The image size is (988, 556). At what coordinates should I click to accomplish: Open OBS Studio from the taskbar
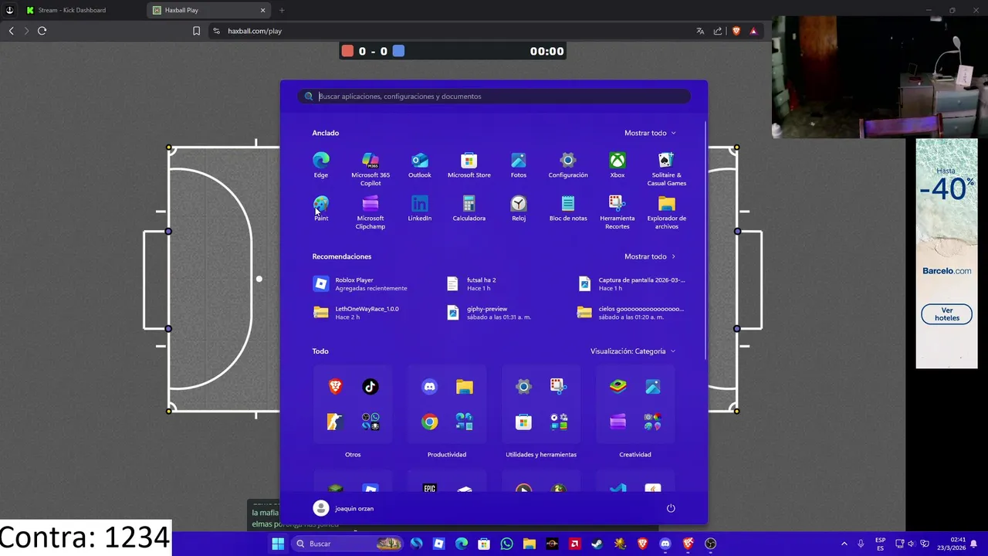coord(711,544)
